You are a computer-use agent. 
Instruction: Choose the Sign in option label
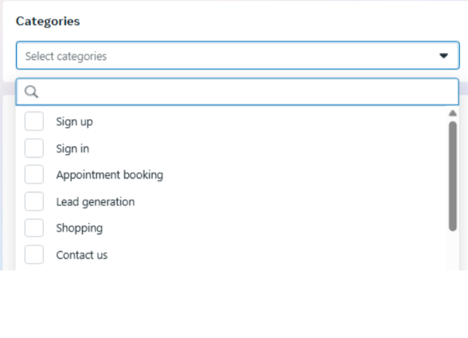click(x=72, y=148)
